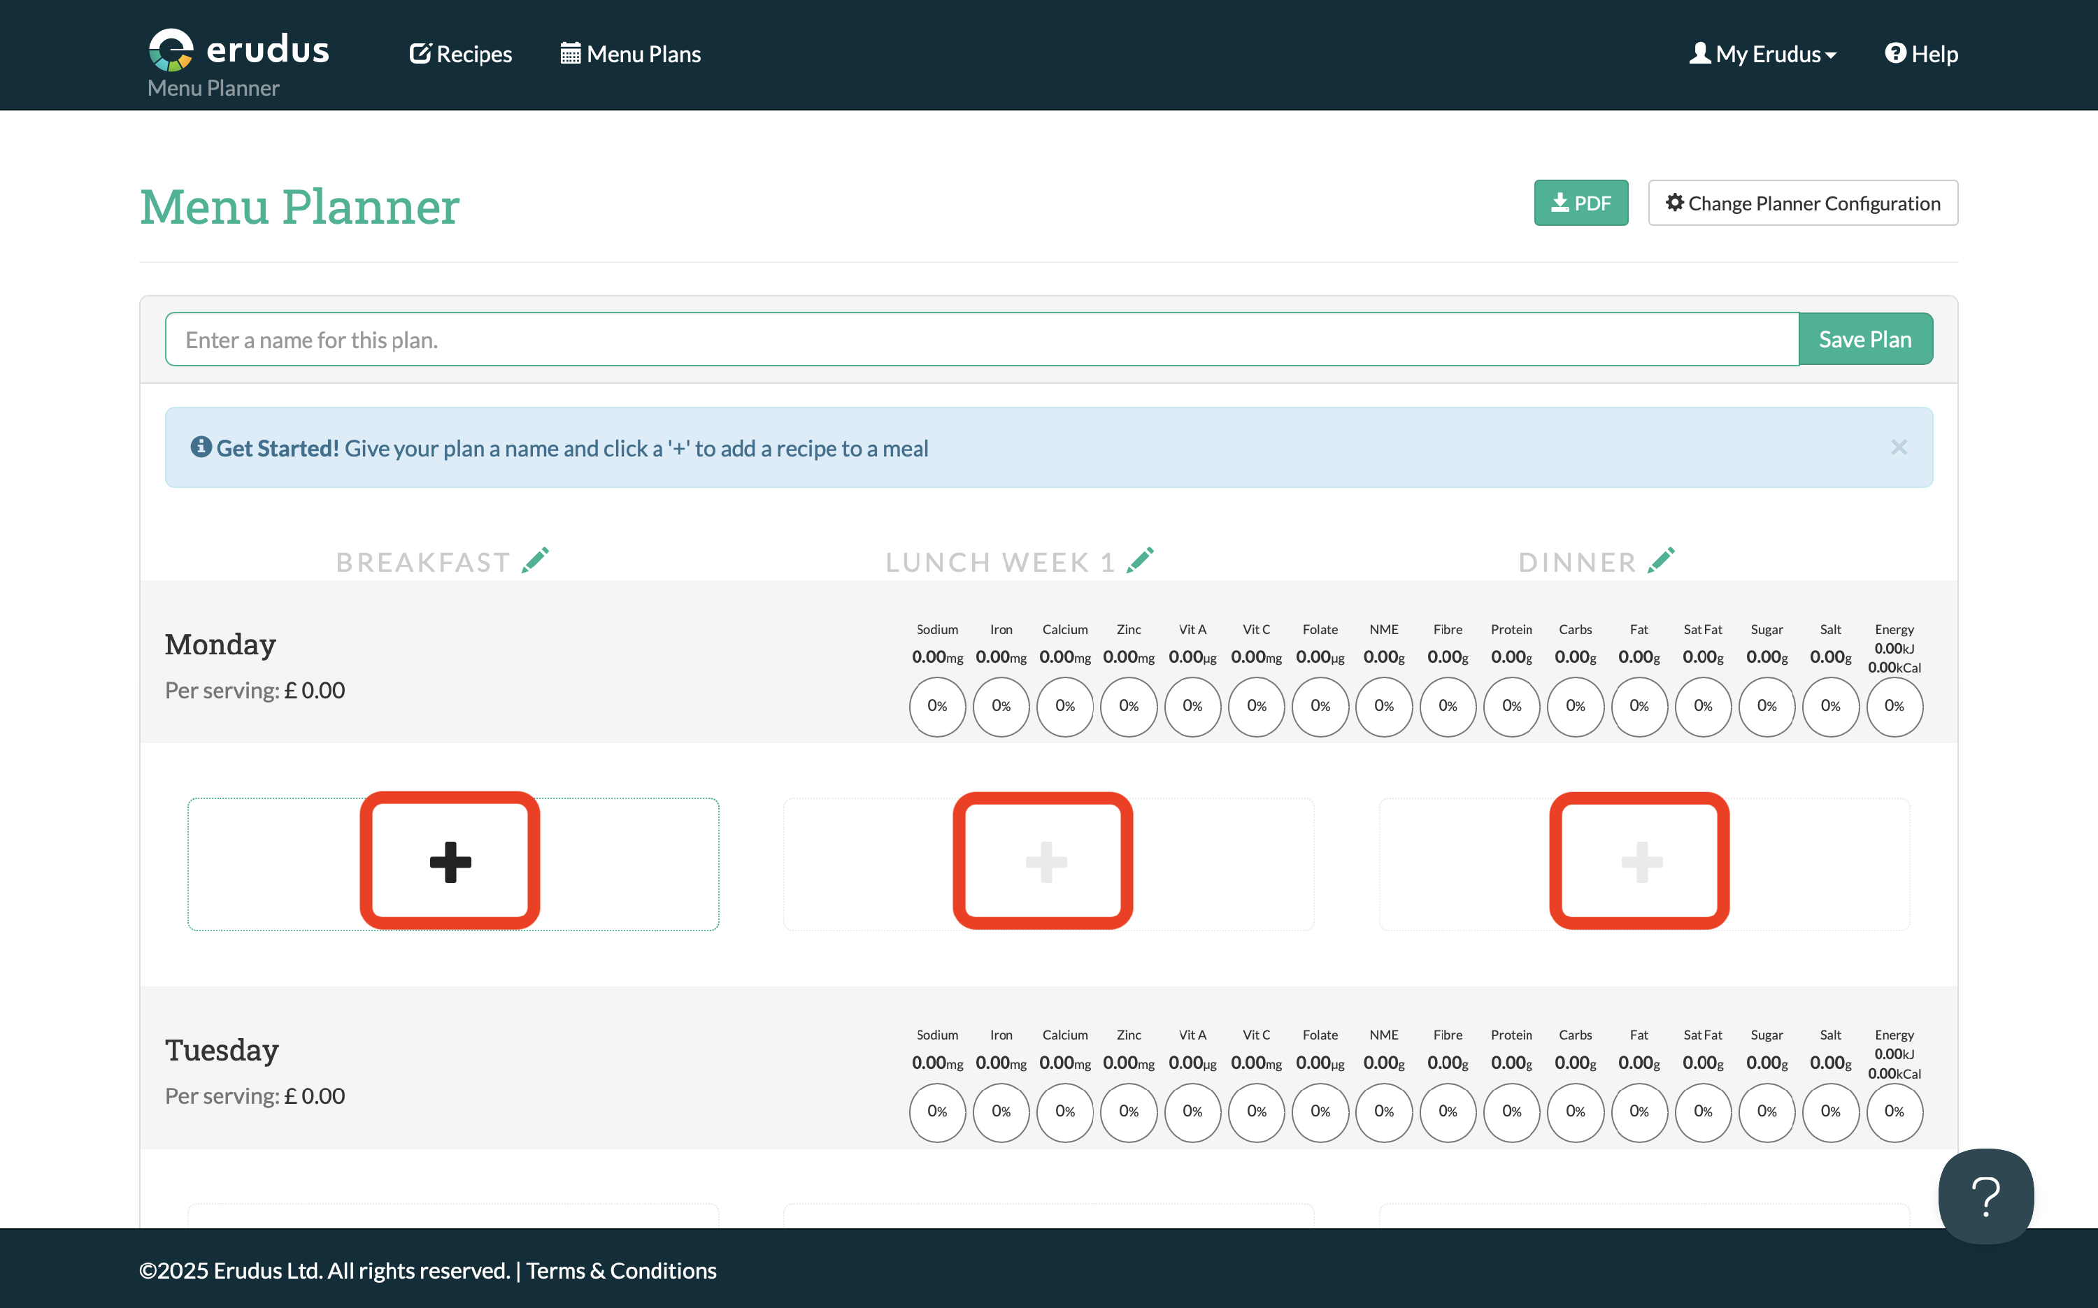This screenshot has height=1308, width=2098.
Task: Click the Breakfast edit pencil icon
Action: click(536, 561)
